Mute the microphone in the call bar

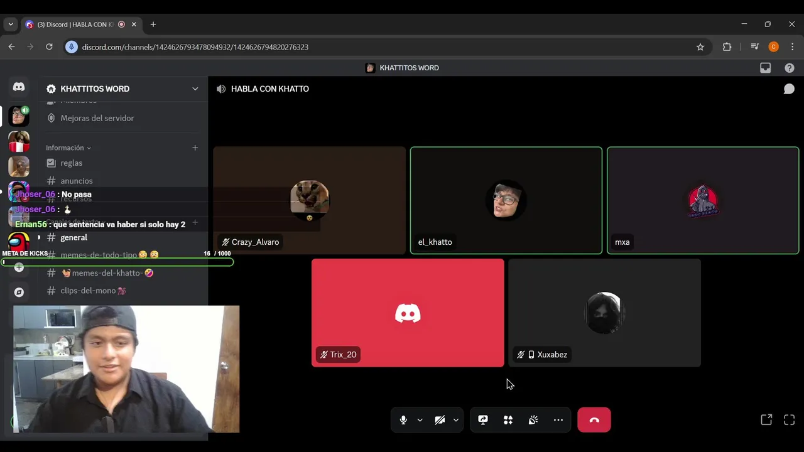click(403, 420)
